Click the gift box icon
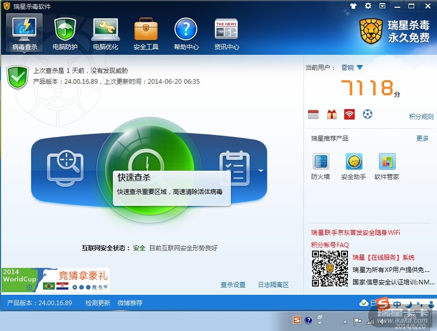Image resolution: width=437 pixels, height=331 pixels. [x=332, y=114]
